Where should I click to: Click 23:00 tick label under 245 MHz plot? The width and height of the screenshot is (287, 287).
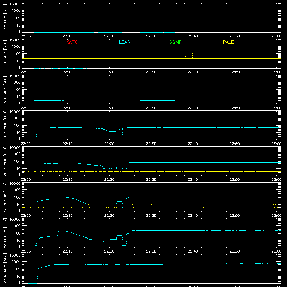click(276, 36)
